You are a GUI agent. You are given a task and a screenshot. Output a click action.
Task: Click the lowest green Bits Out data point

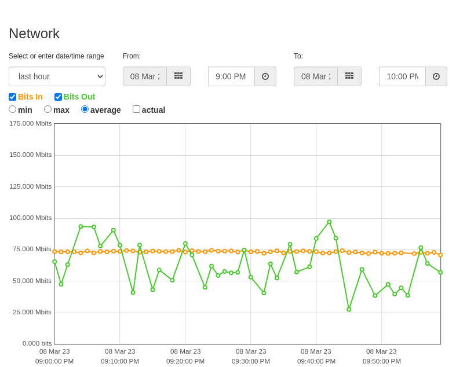click(349, 310)
